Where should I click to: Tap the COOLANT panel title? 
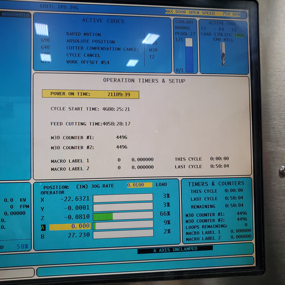point(184,22)
